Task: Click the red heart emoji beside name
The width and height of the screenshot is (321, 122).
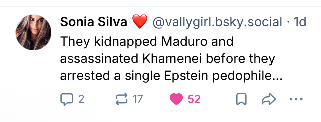Action: (x=140, y=22)
